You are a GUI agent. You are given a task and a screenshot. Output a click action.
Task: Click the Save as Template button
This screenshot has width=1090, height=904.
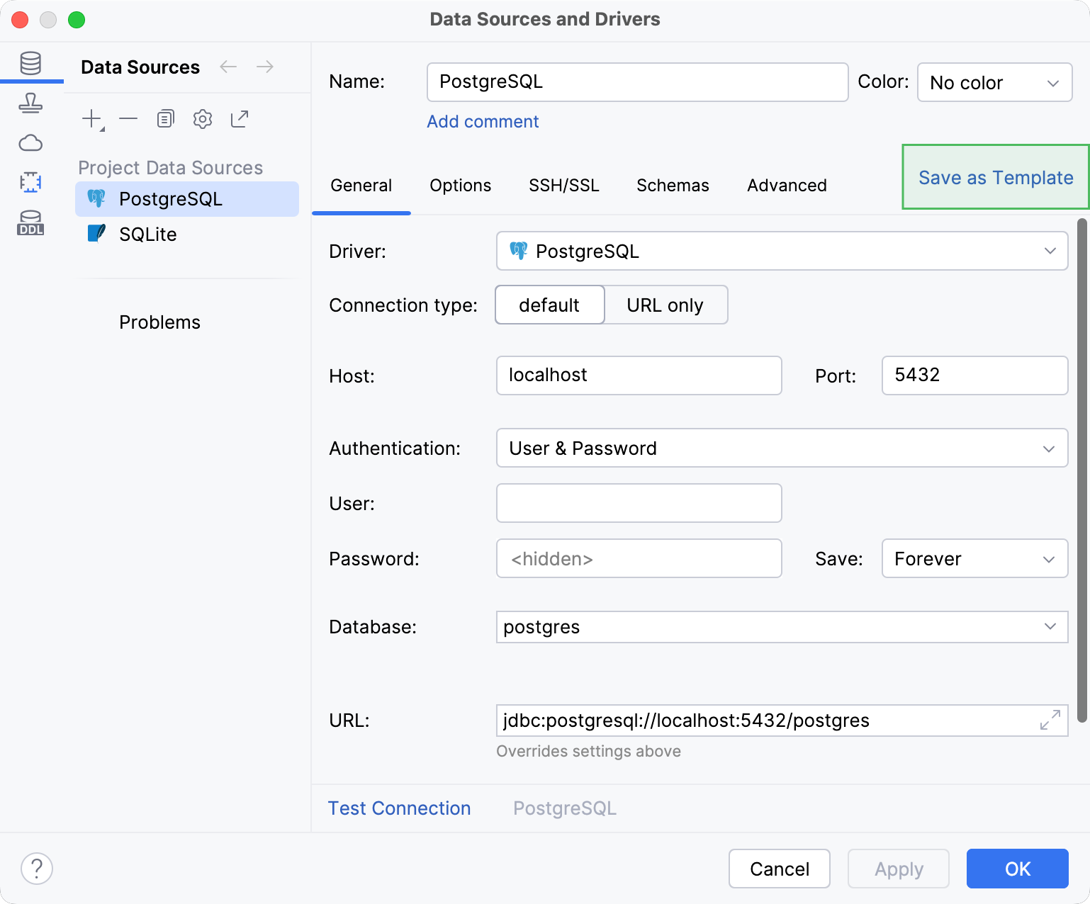pos(995,178)
